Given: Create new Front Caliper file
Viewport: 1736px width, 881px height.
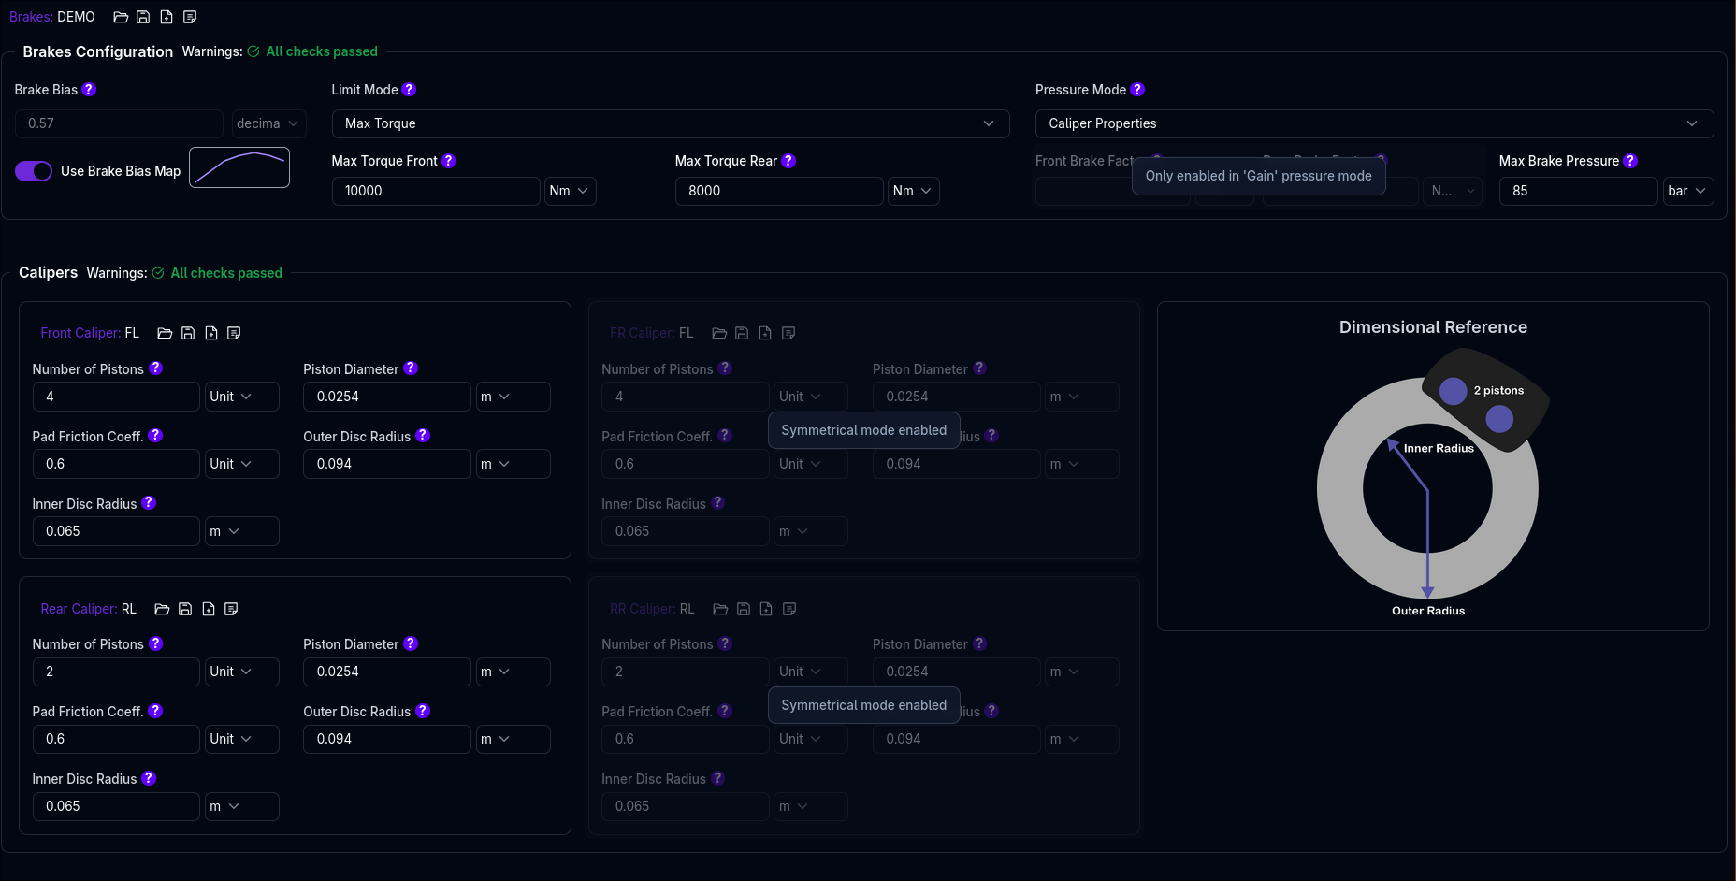Looking at the screenshot, I should coord(211,333).
